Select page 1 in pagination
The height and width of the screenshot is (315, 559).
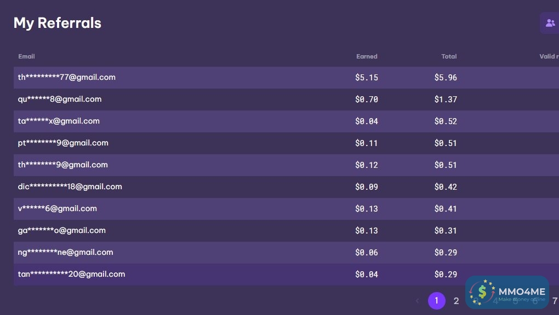[x=437, y=301]
